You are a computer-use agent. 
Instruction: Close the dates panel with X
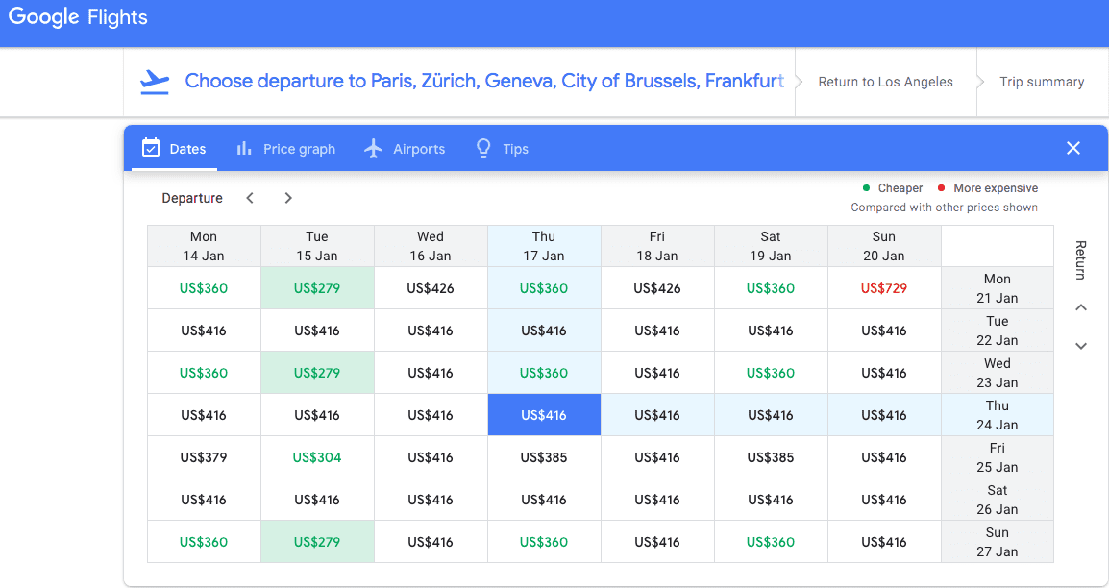(x=1073, y=148)
